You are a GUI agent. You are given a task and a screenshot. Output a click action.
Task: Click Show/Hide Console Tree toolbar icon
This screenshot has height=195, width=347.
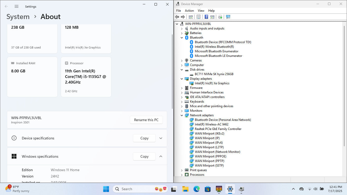191,17
